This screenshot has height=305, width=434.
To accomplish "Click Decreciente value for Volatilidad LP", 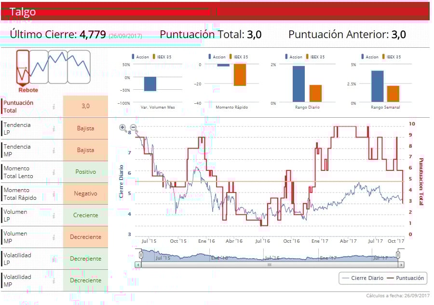I will coord(85,259).
